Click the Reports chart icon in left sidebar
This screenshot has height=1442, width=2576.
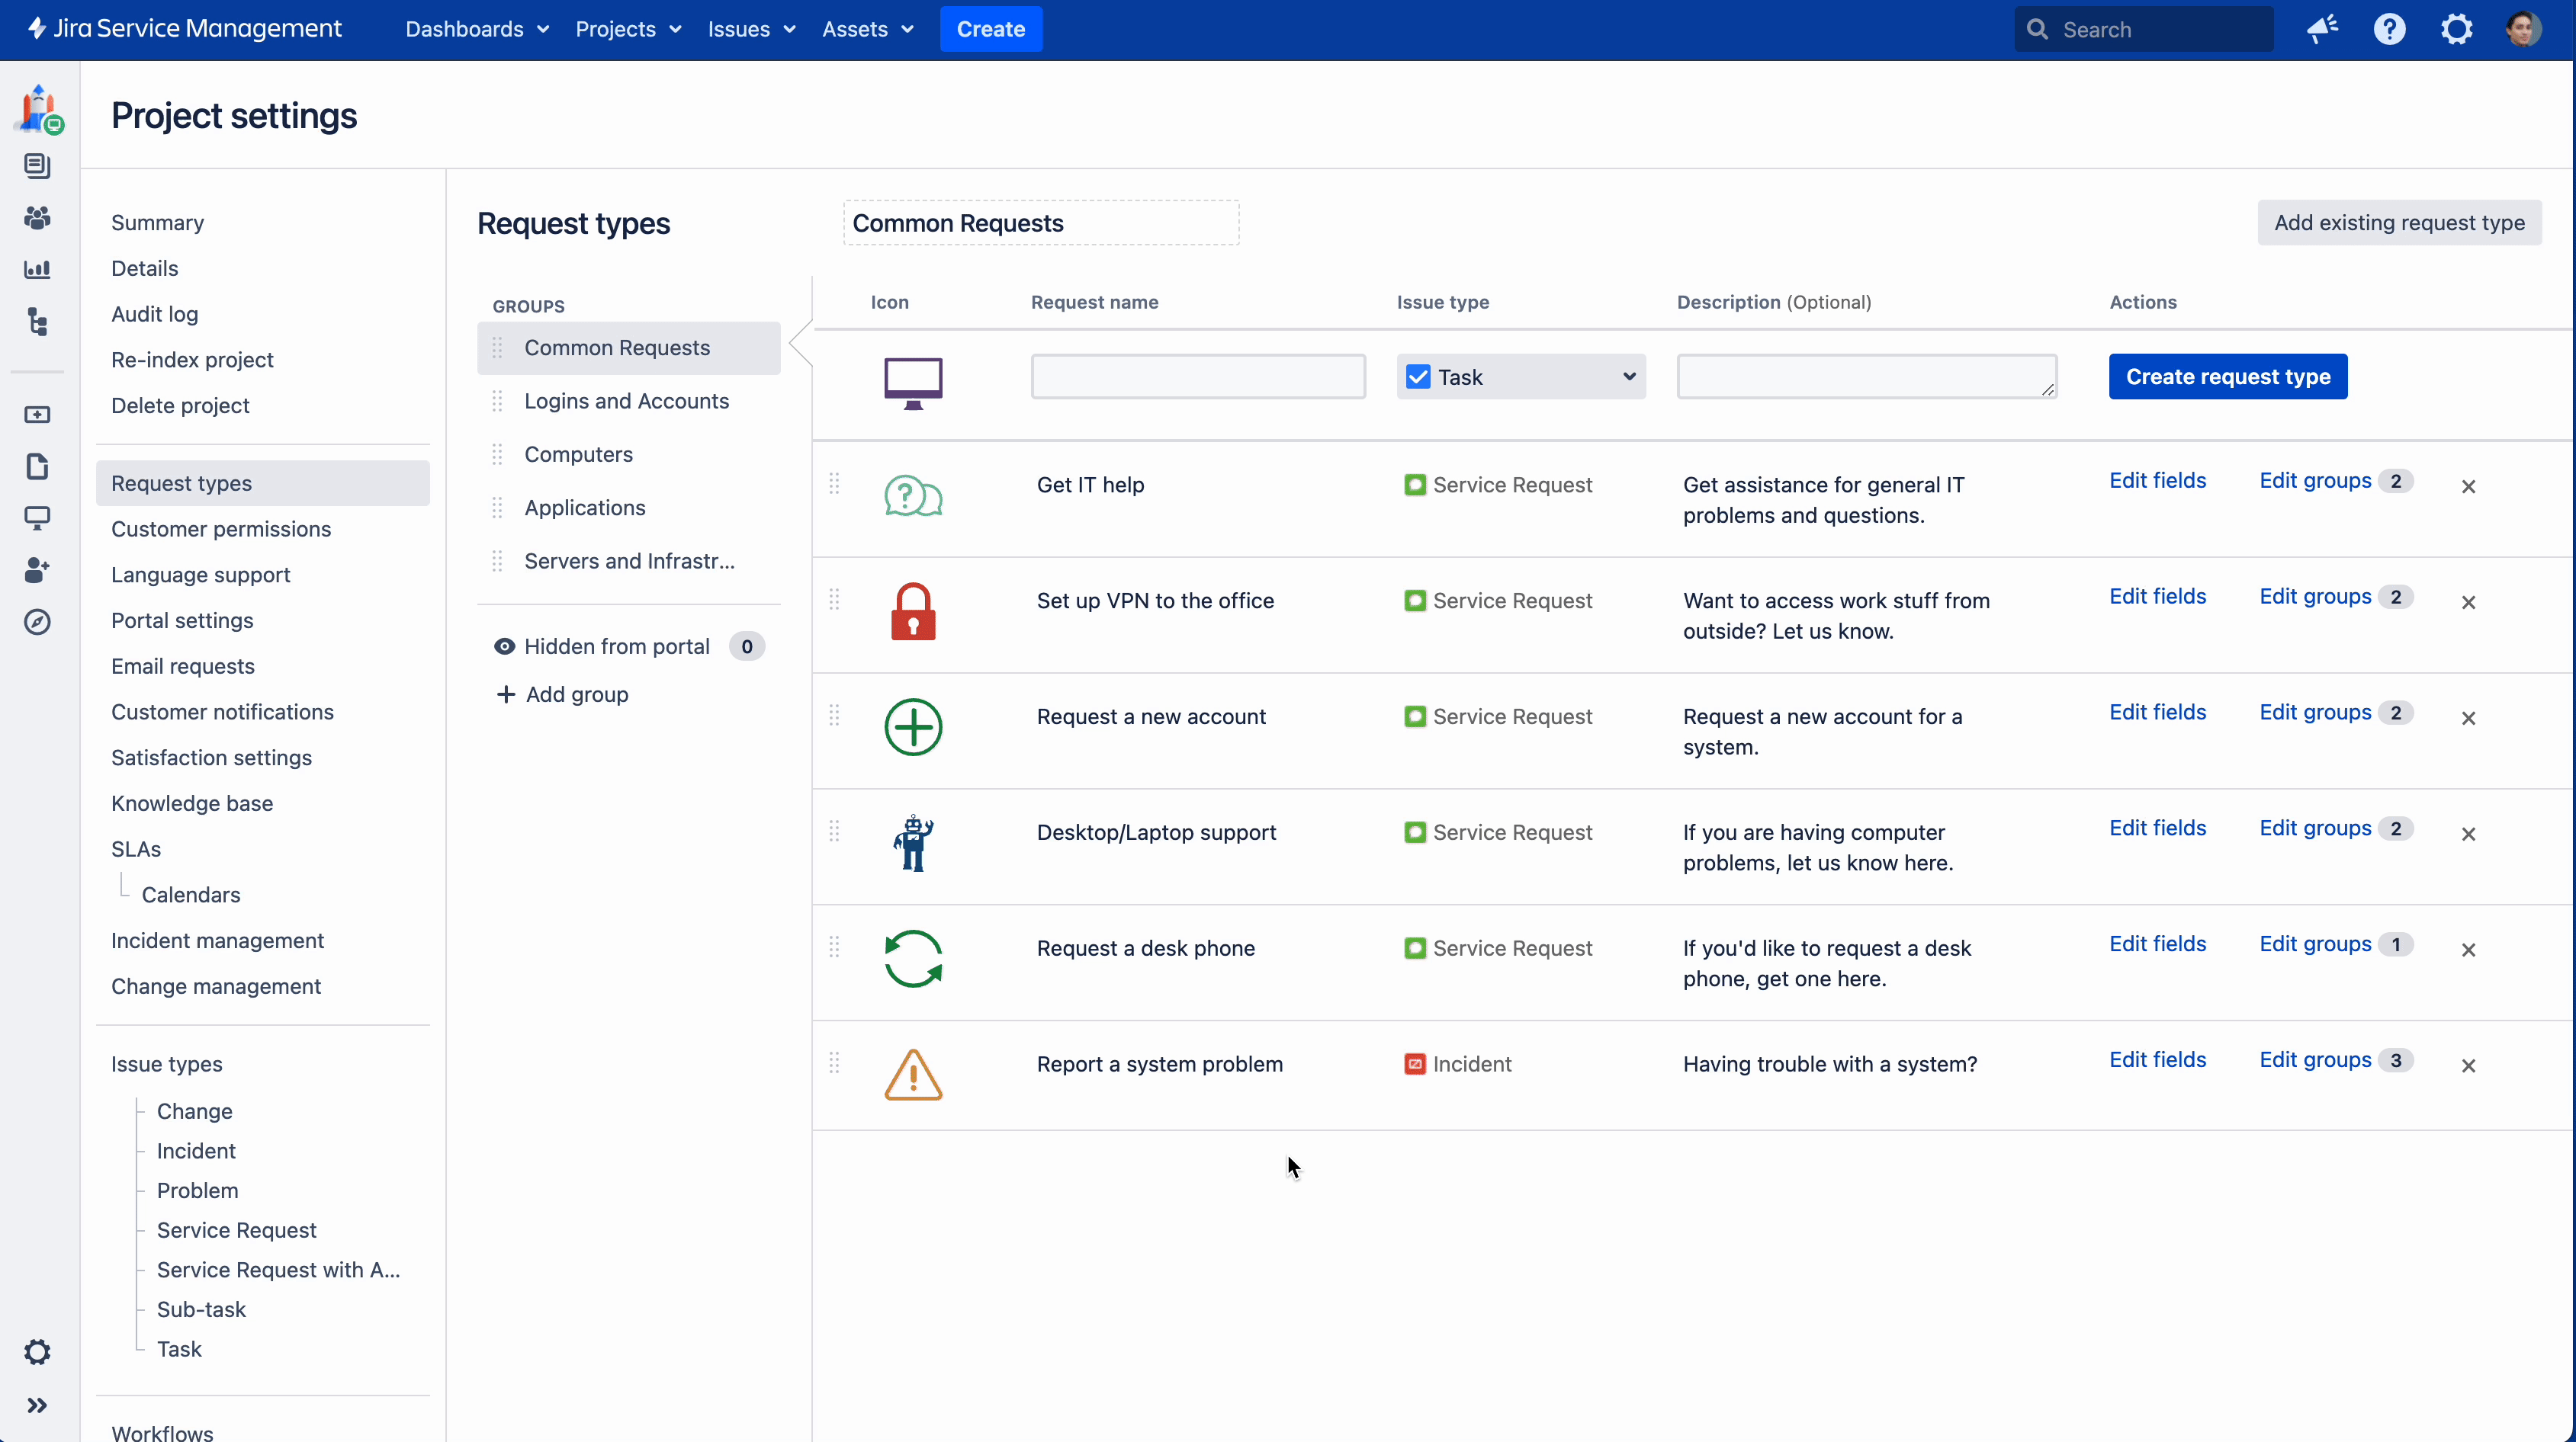click(37, 270)
